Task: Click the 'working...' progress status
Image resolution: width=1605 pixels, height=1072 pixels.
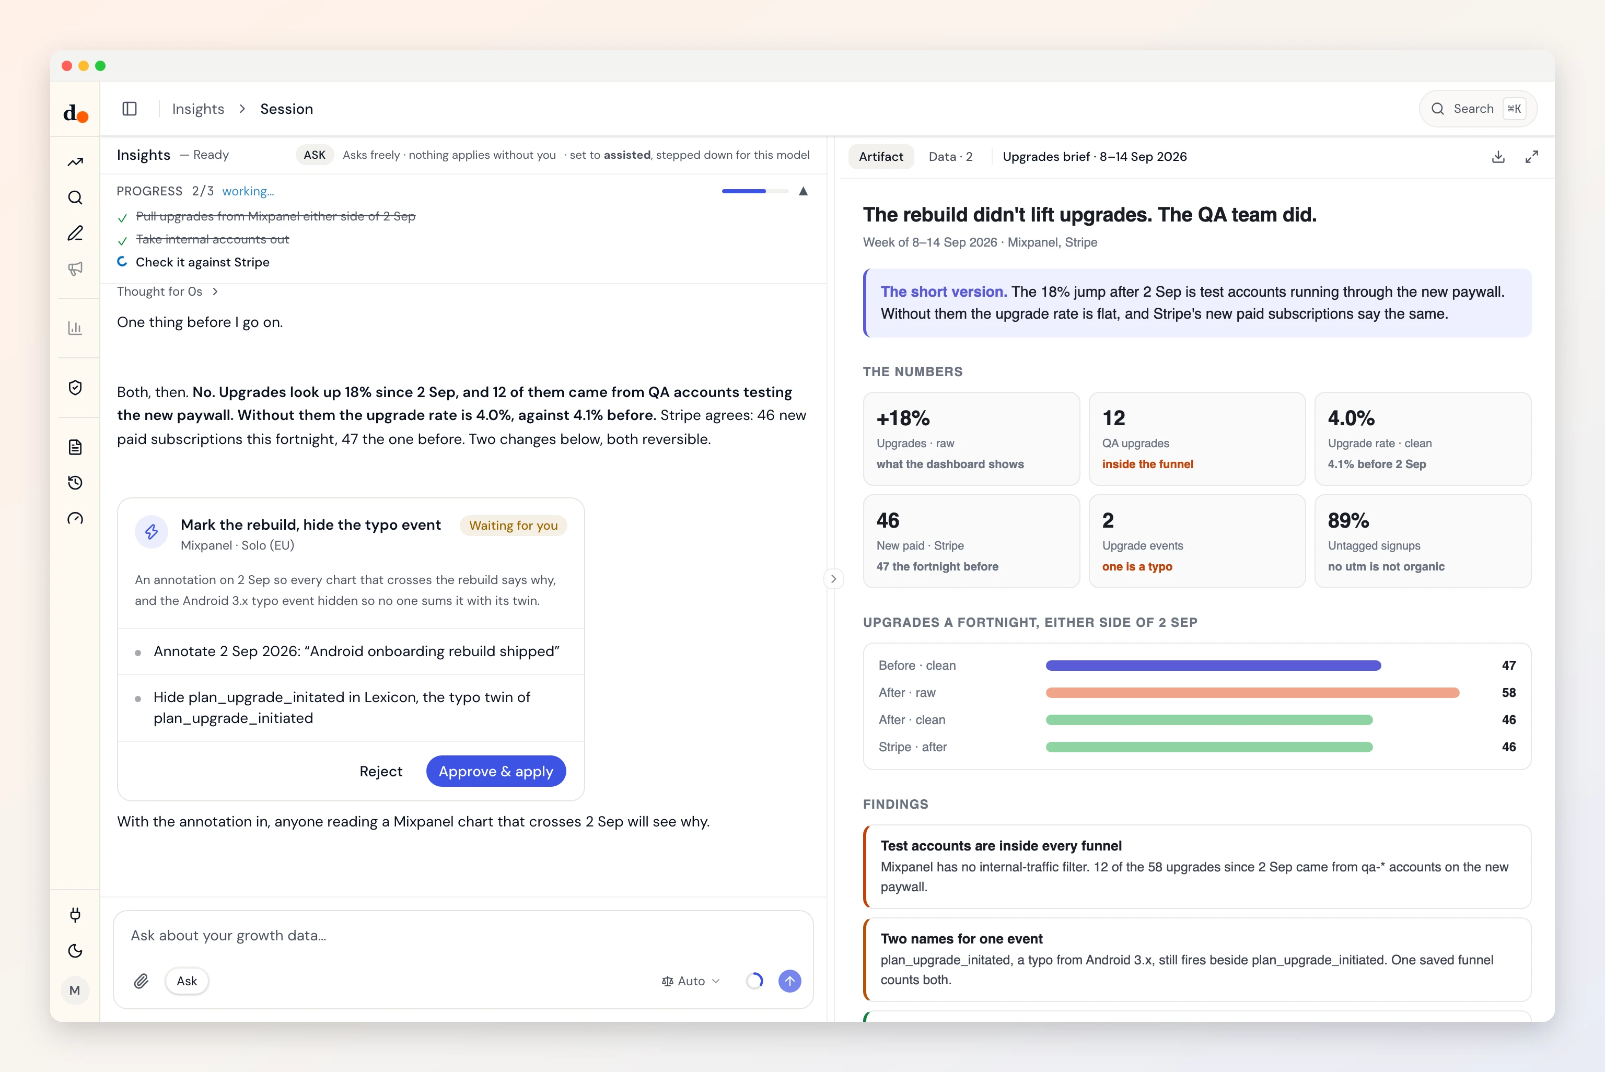Action: 248,191
